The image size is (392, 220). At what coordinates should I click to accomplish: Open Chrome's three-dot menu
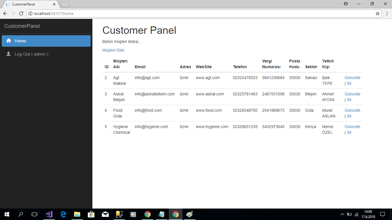[387, 13]
